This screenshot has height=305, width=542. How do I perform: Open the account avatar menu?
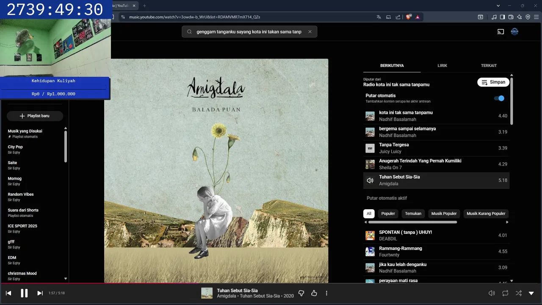[515, 32]
